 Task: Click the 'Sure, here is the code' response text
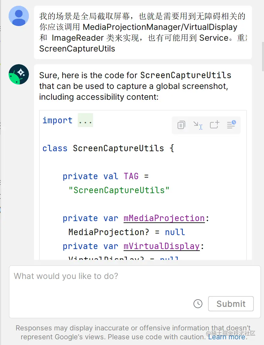(135, 86)
